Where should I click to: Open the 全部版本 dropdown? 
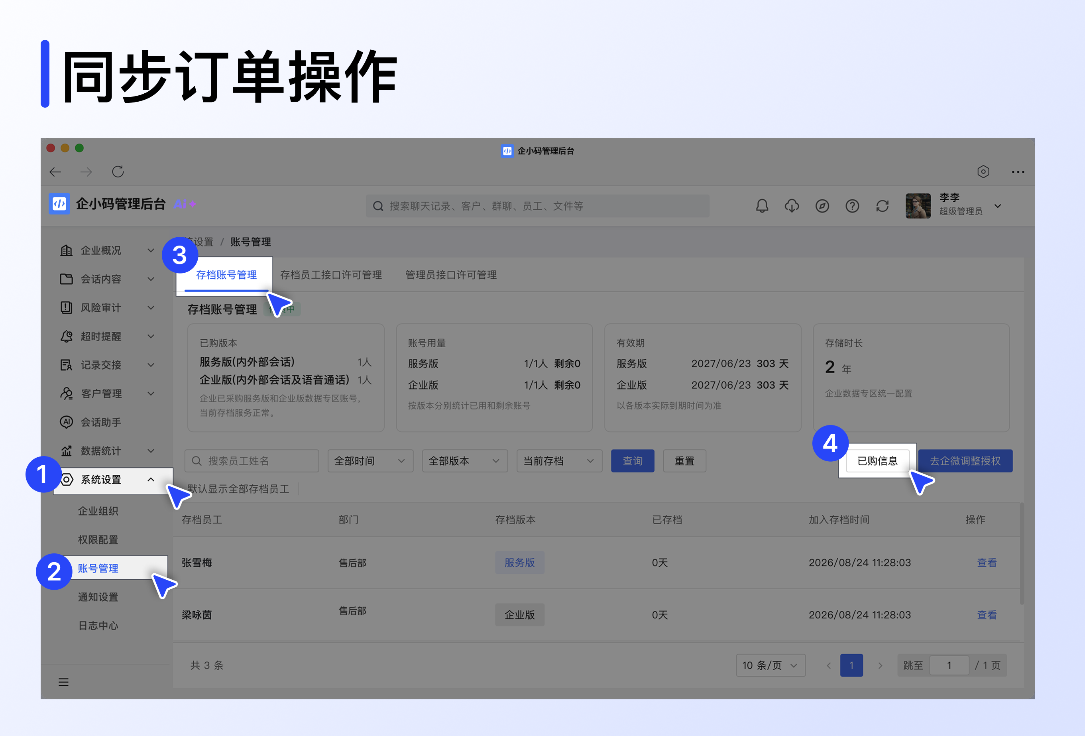tap(464, 461)
